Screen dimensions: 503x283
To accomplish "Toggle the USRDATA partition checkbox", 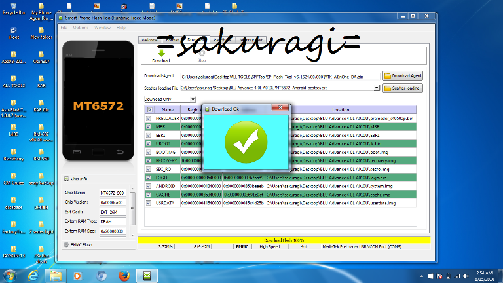I will 149,202.
